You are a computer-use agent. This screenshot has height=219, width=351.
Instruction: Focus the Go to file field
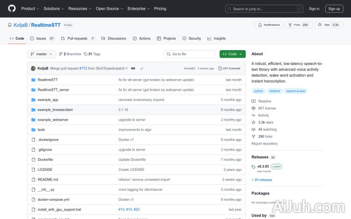pyautogui.click(x=190, y=54)
